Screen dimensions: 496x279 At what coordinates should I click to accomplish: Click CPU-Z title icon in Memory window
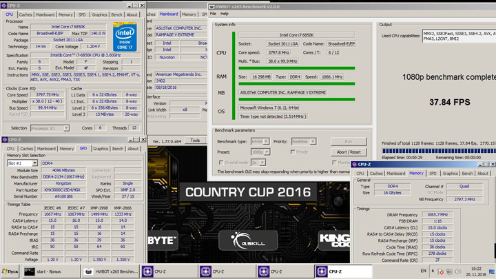pyautogui.click(x=355, y=165)
